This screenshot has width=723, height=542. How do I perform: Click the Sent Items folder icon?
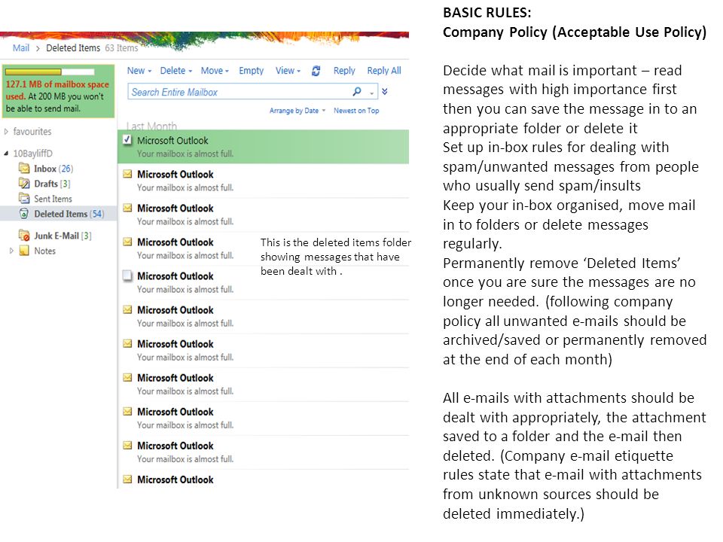(x=24, y=198)
